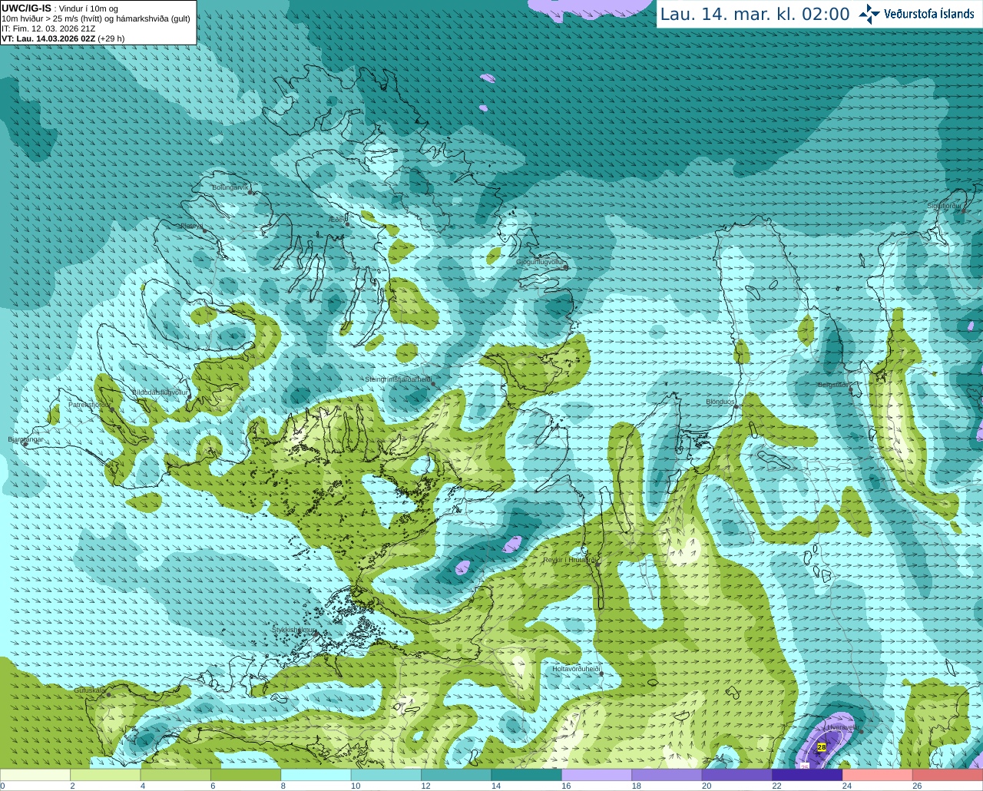This screenshot has height=791, width=983.
Task: Click the Stykkishólmur station label
Action: (294, 630)
